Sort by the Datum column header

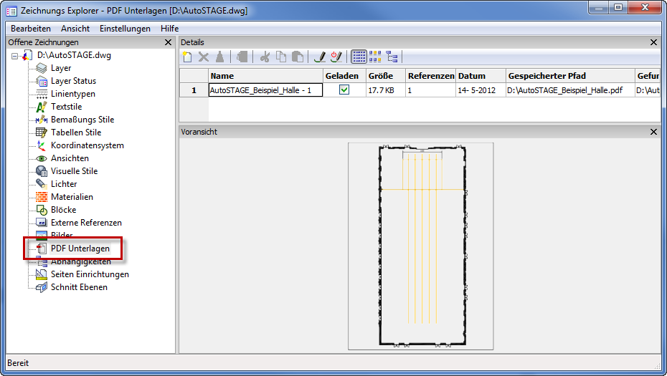tap(471, 76)
